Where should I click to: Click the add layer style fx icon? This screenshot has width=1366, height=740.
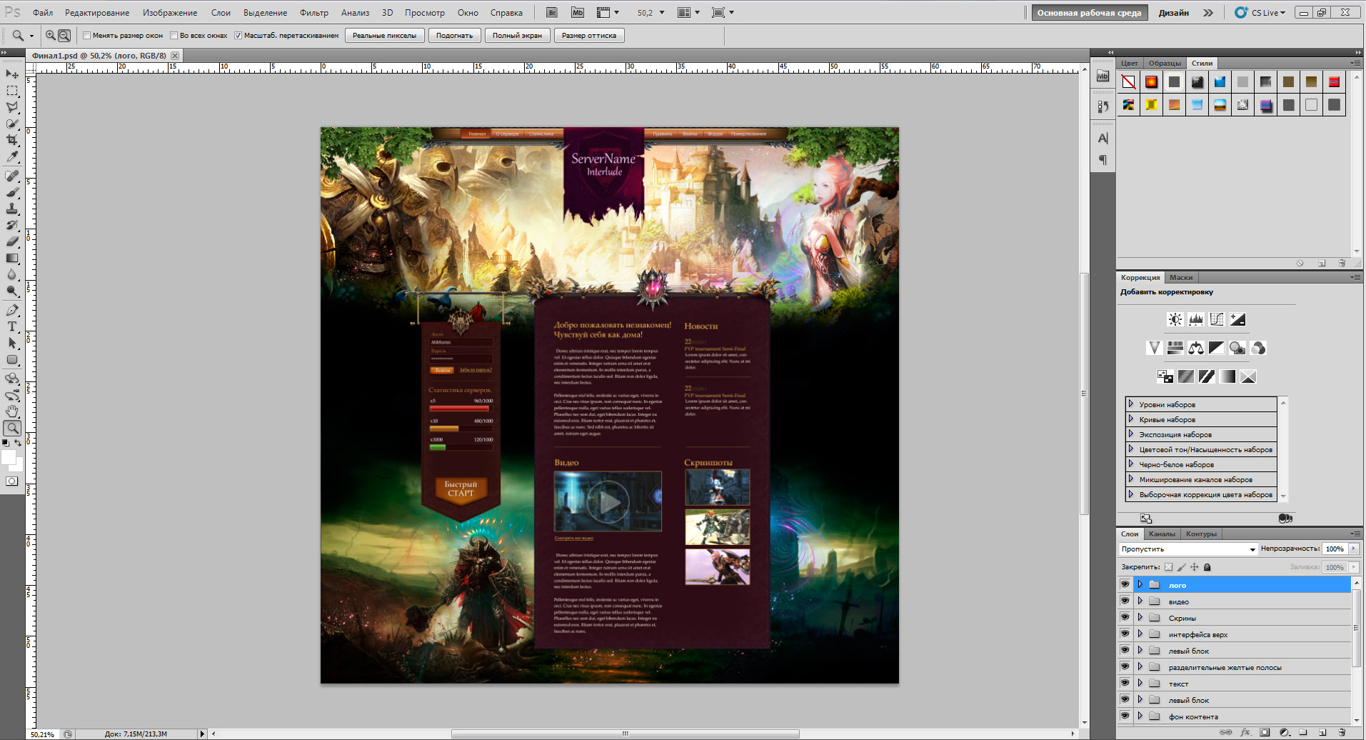tap(1245, 732)
